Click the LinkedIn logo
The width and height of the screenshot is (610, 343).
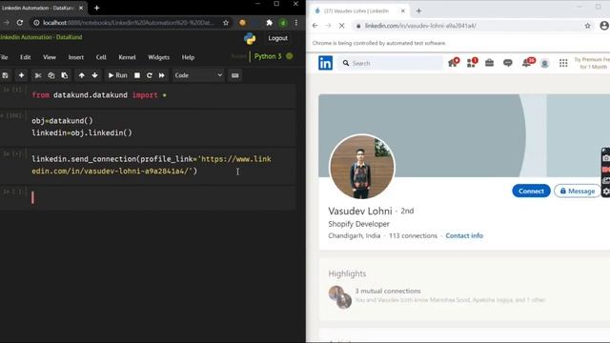click(325, 63)
